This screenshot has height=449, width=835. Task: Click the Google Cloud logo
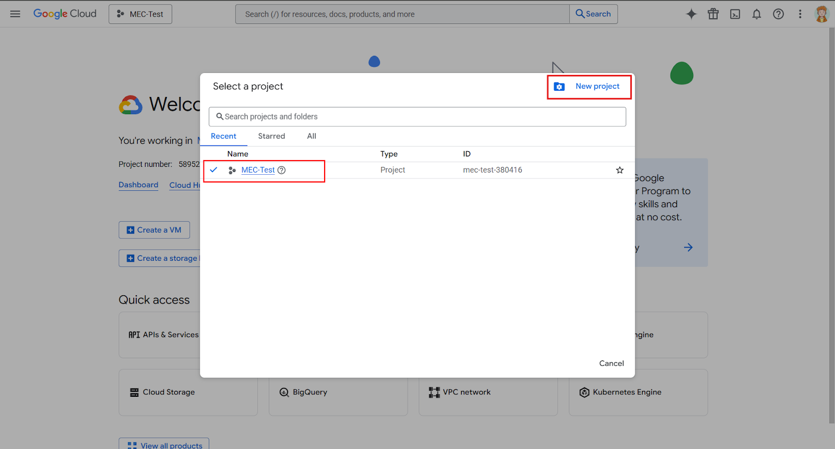[x=65, y=14]
